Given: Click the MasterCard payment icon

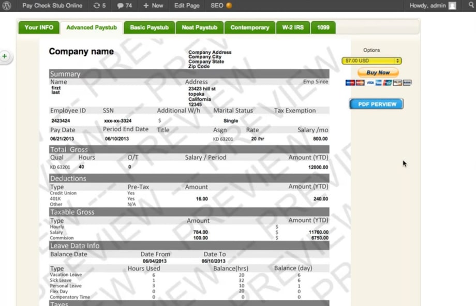Looking at the screenshot, I should coord(359,83).
